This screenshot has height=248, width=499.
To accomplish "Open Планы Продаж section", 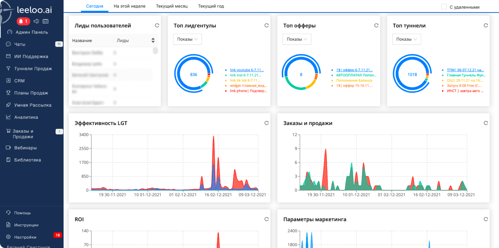I will tap(32, 93).
